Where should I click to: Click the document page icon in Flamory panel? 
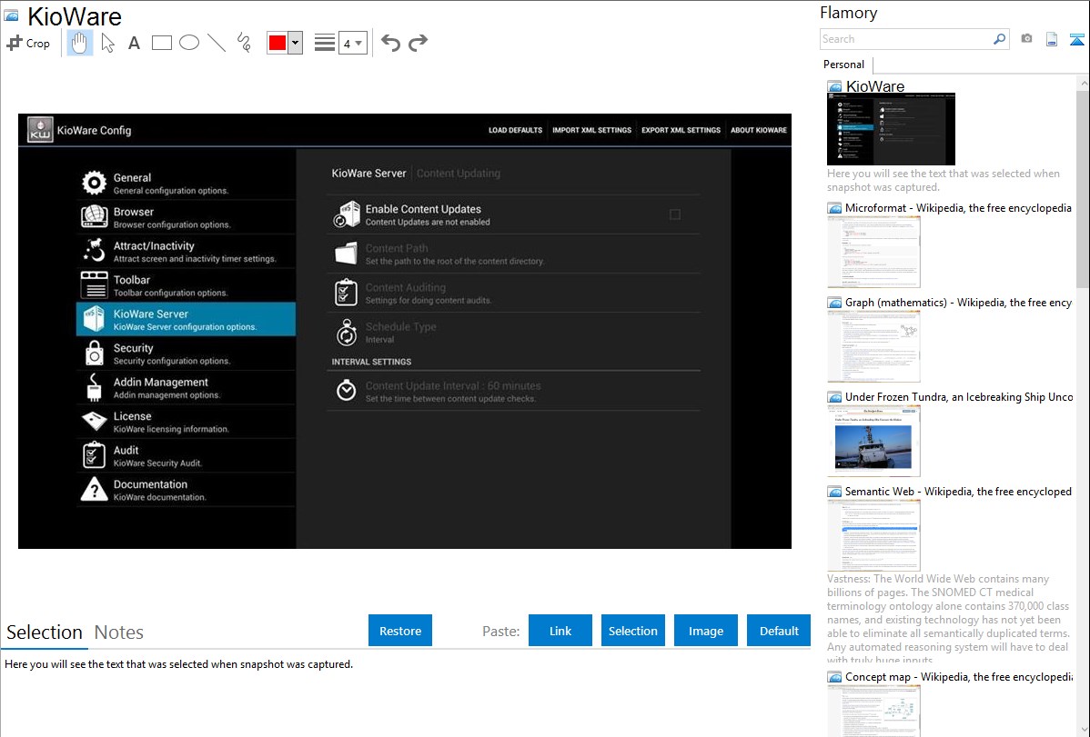pyautogui.click(x=1052, y=39)
